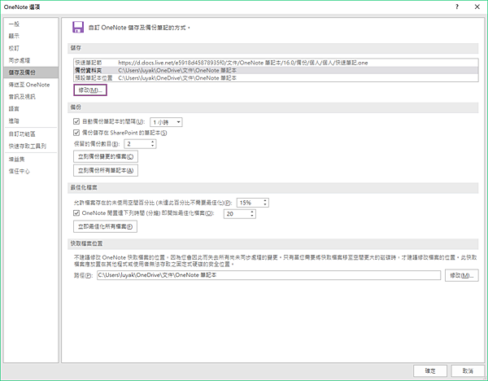This screenshot has height=381, width=488.
Task: Click 立刻備份所有筆記本 button
Action: pyautogui.click(x=106, y=170)
